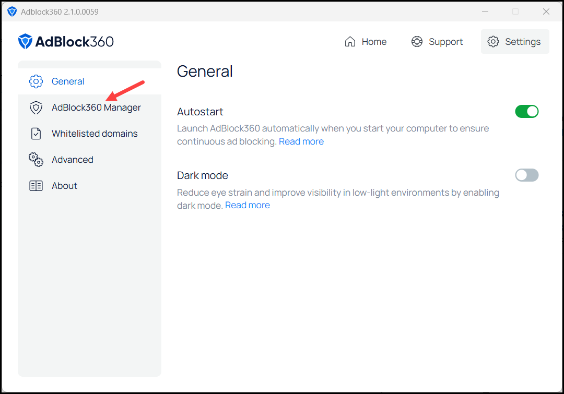Click the Autostart setting label
The image size is (564, 394).
tap(200, 112)
